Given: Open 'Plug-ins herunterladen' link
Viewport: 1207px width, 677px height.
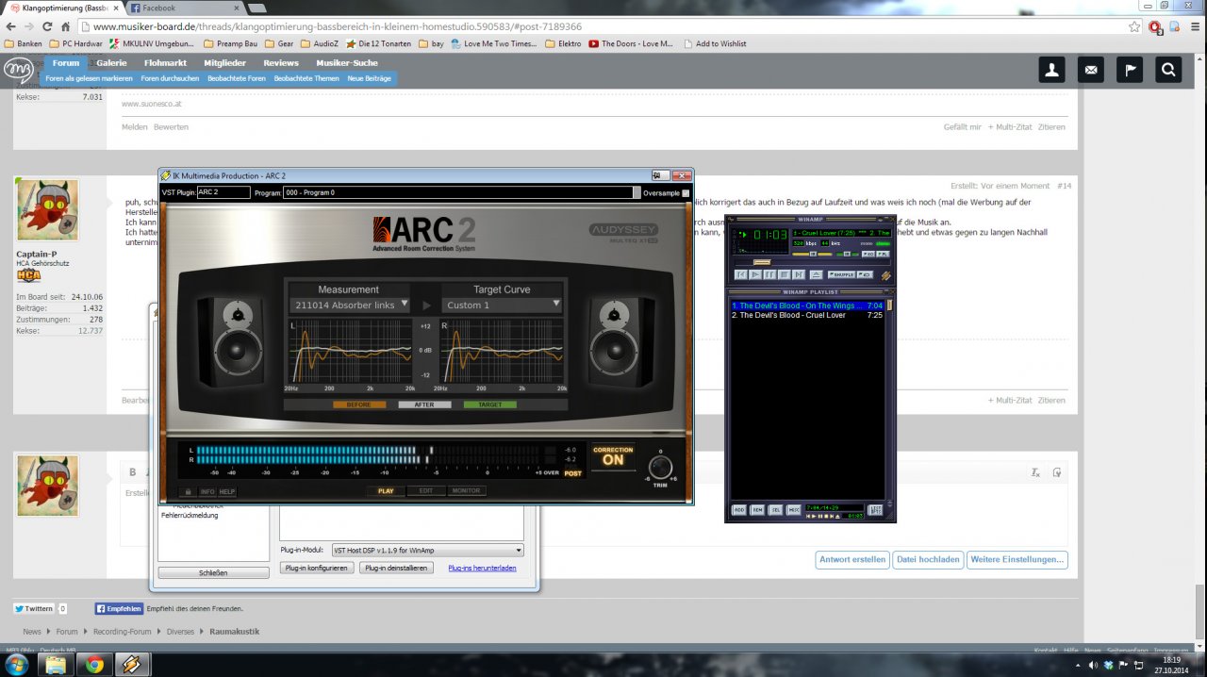Looking at the screenshot, I should coord(482,569).
